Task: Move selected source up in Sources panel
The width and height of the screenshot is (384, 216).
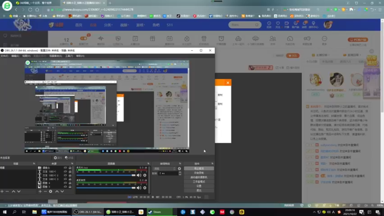Action: point(57,191)
